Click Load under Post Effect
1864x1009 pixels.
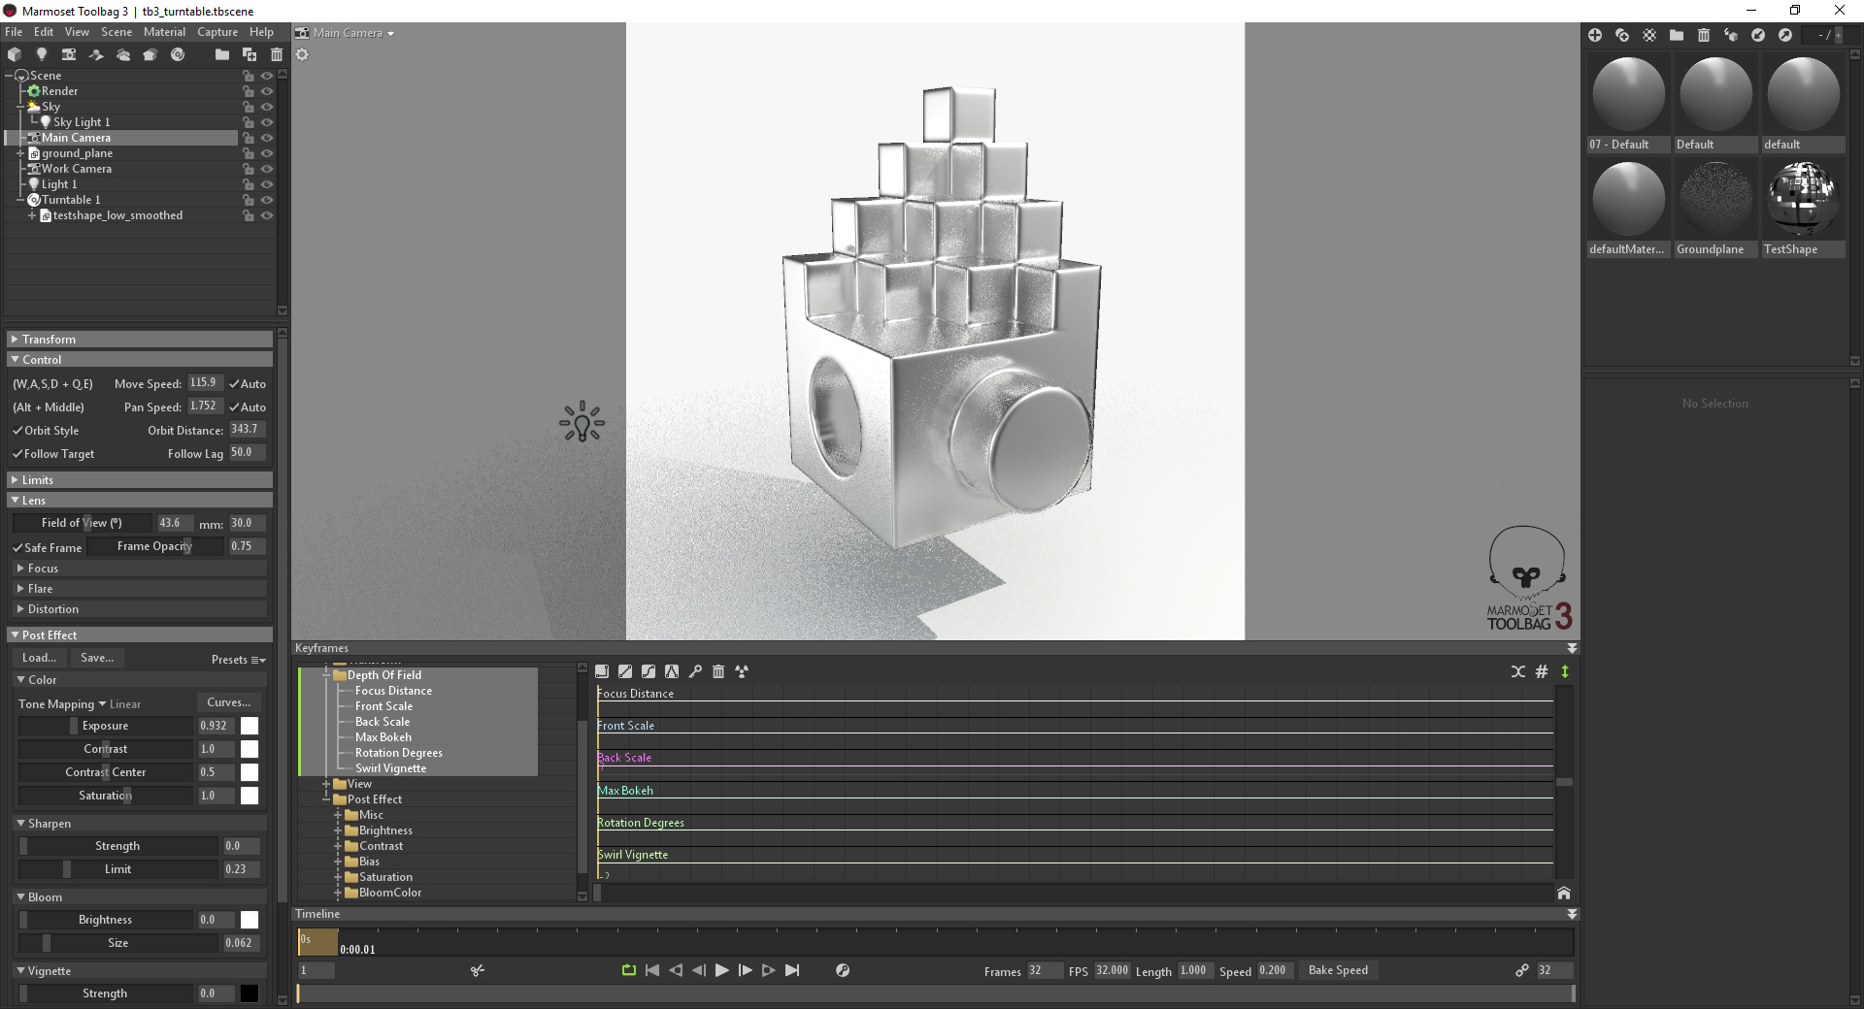coord(38,658)
